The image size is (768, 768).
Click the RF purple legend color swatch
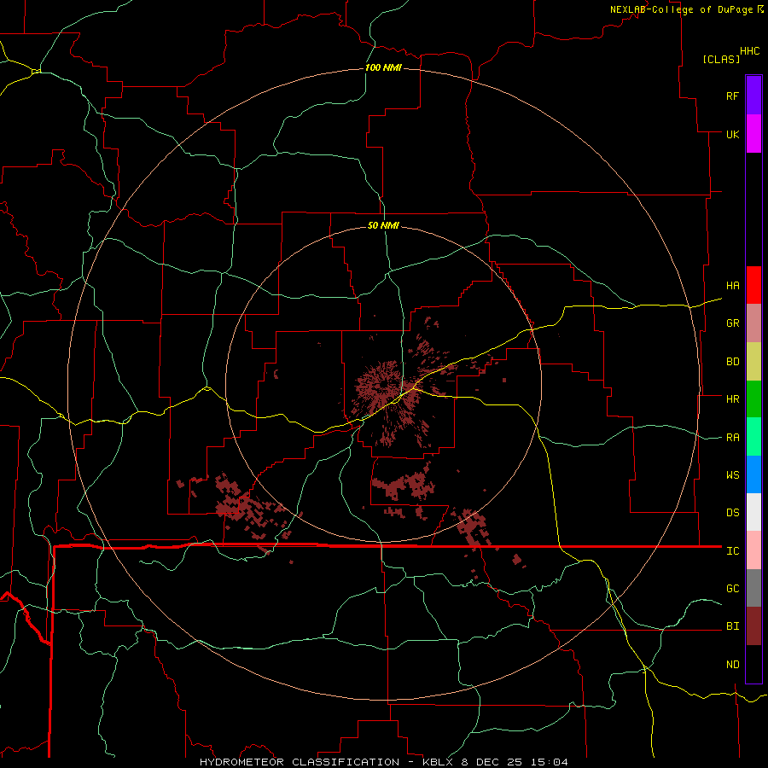(753, 96)
